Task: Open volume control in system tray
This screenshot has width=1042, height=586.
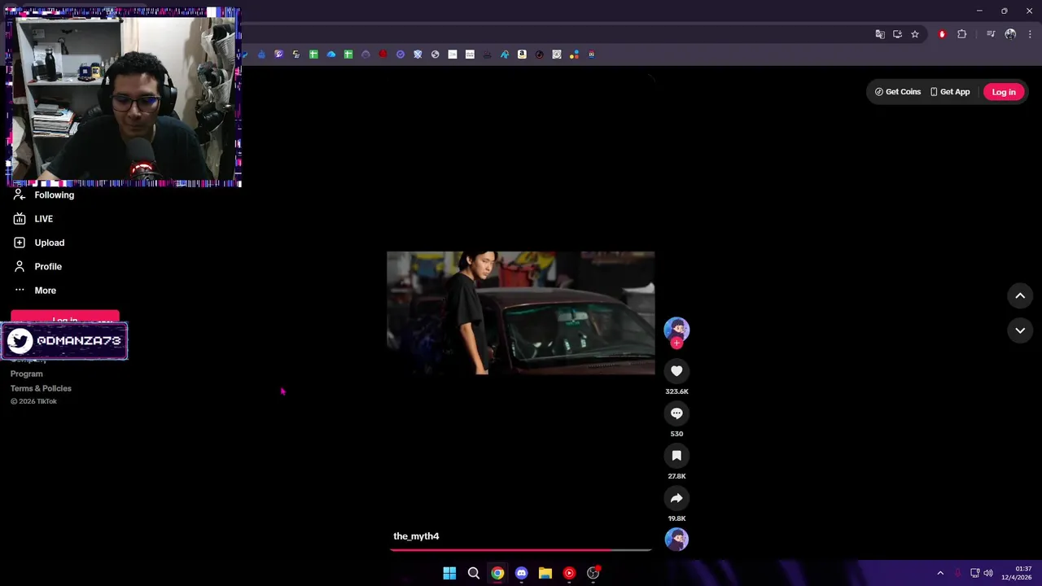Action: click(x=988, y=573)
